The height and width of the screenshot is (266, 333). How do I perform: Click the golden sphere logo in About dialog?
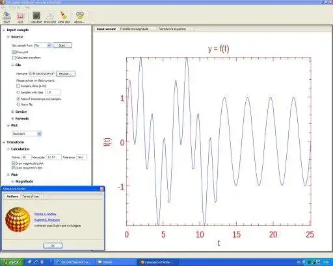(18, 219)
